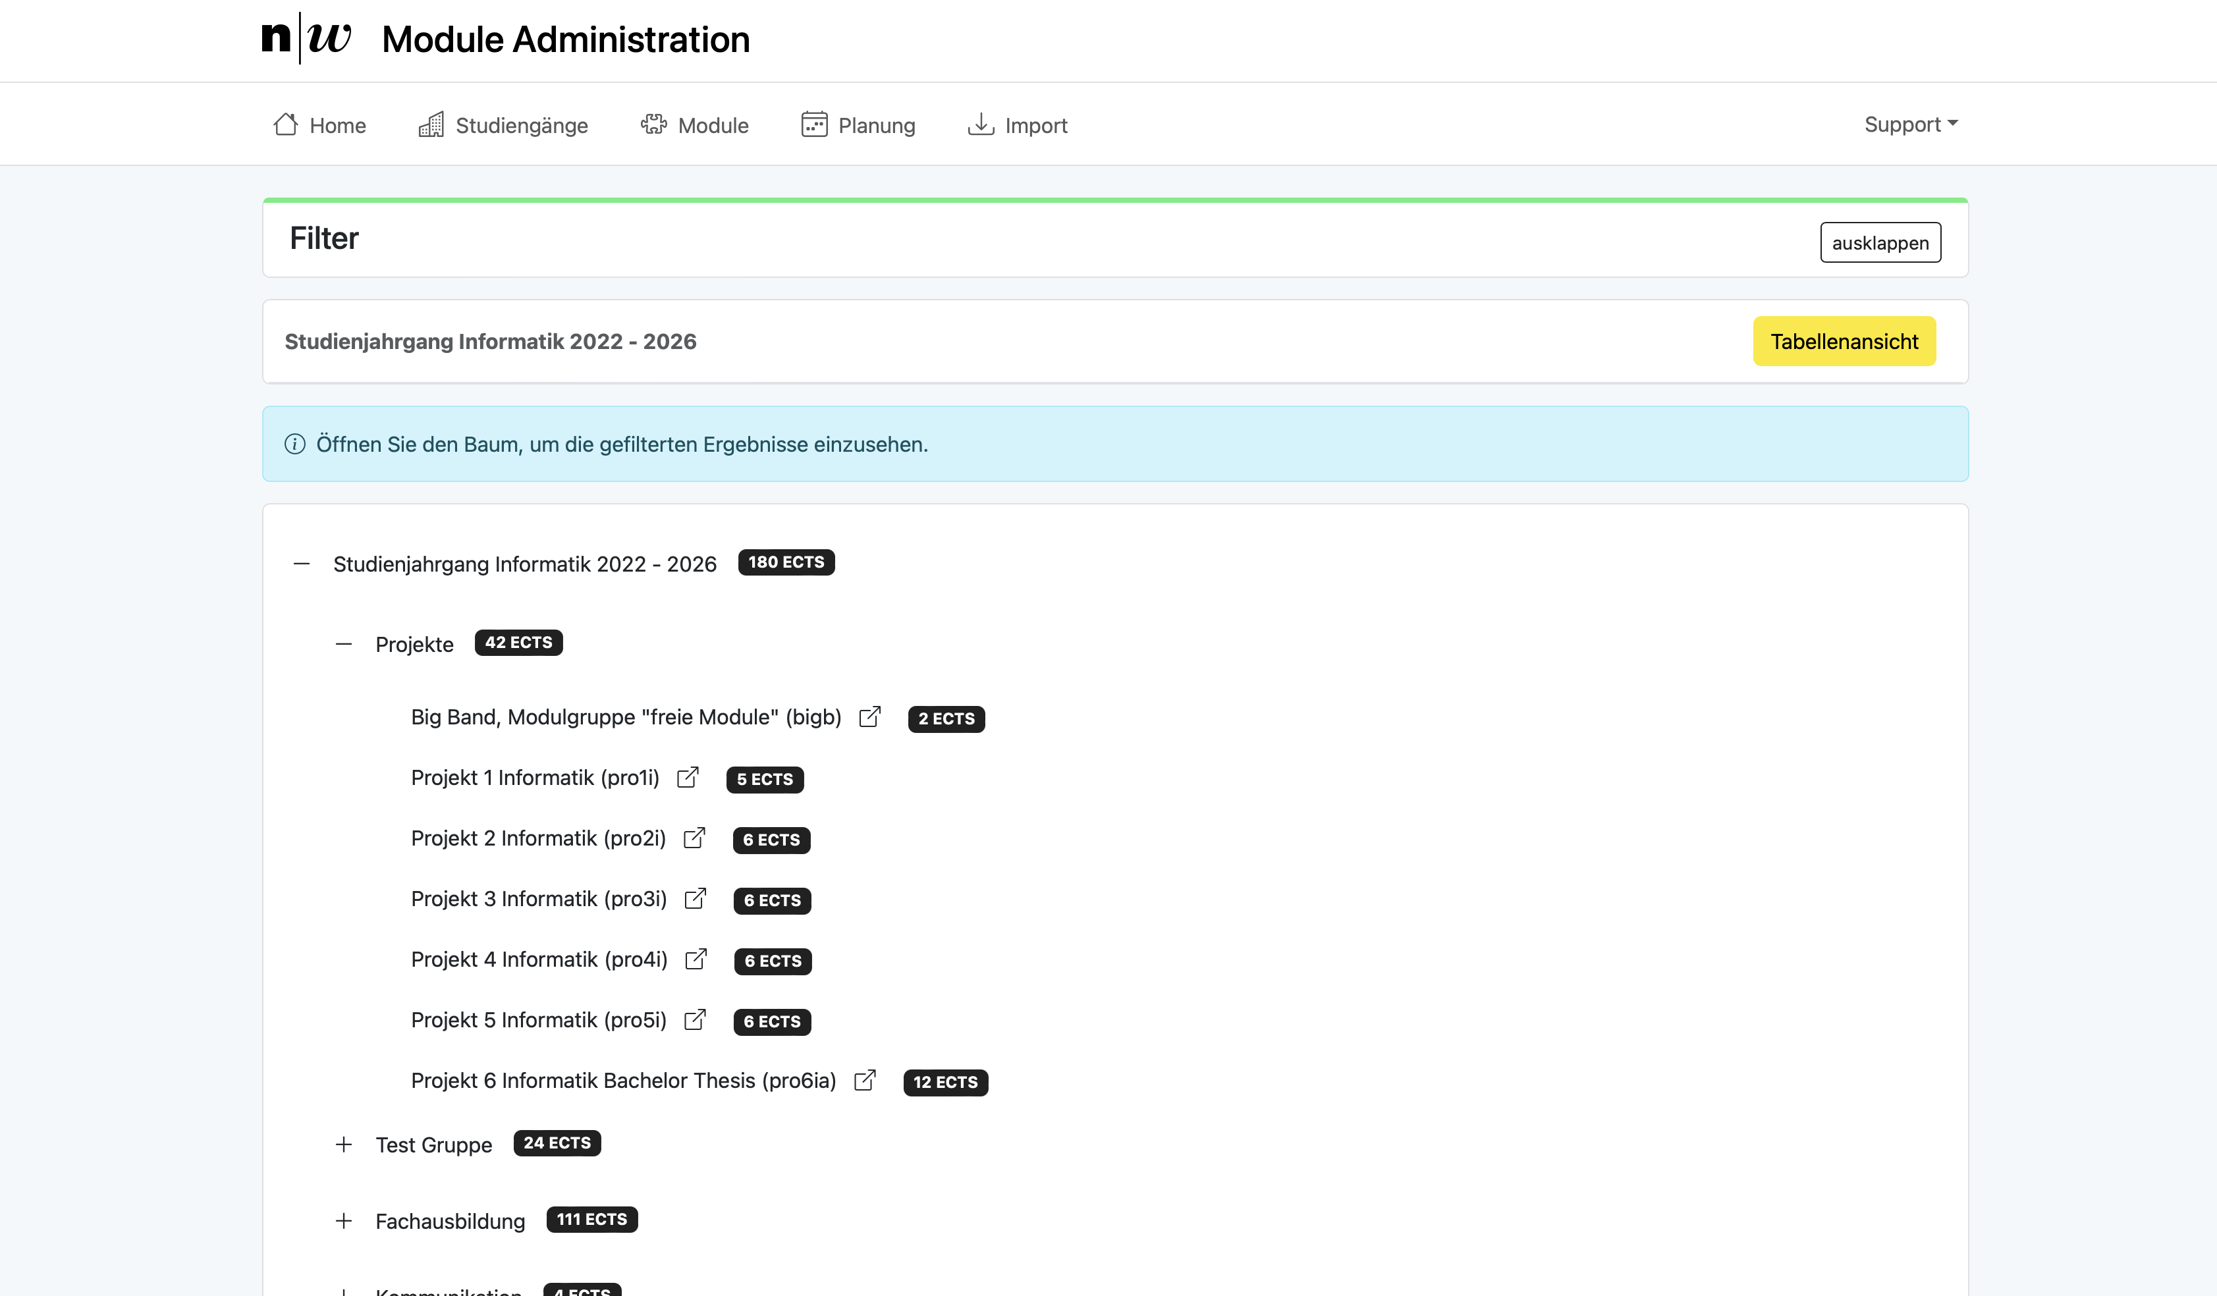Click the info icon in the blue notice
This screenshot has height=1296, width=2217.
click(x=294, y=445)
